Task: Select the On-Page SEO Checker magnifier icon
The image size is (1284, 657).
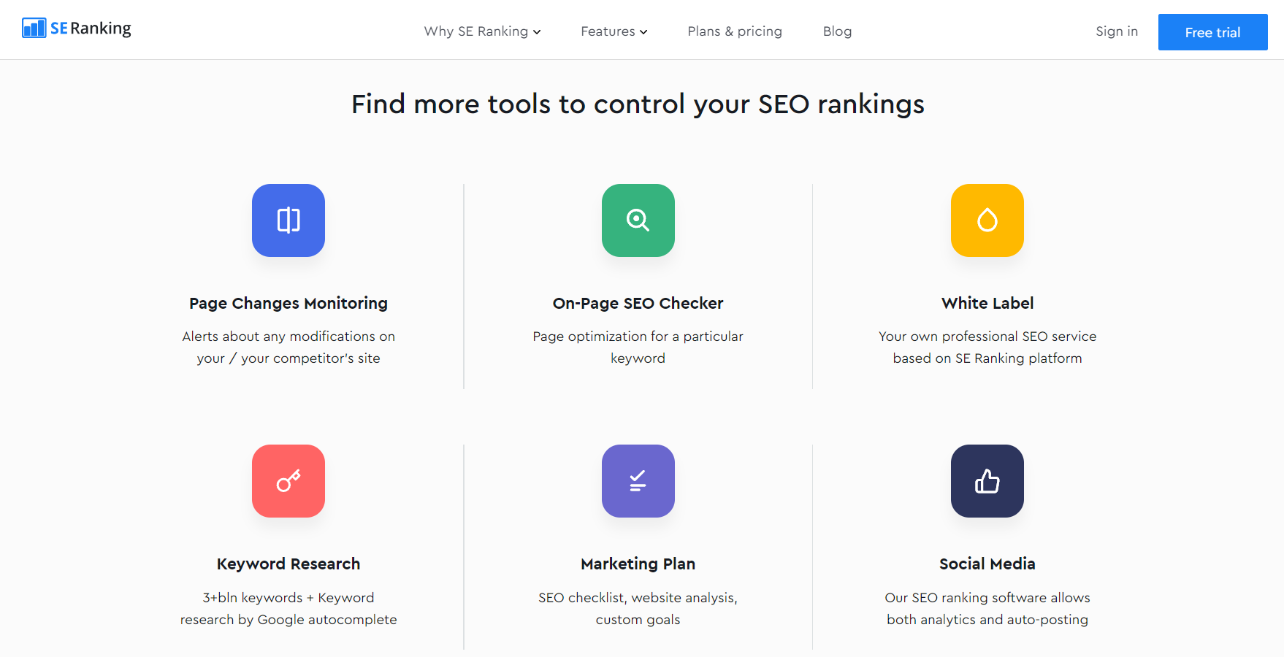Action: [x=638, y=220]
